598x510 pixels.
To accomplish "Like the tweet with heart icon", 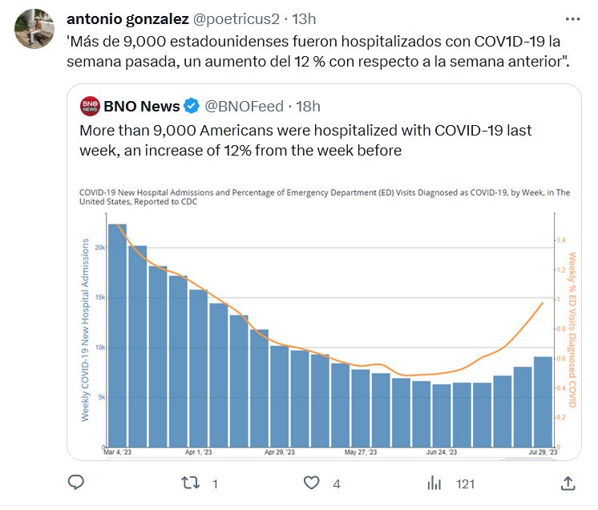I will click(x=312, y=483).
